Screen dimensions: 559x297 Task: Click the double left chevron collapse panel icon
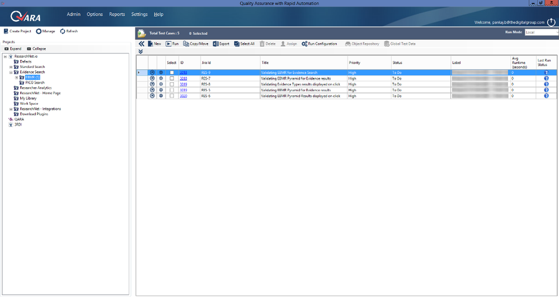pos(142,44)
